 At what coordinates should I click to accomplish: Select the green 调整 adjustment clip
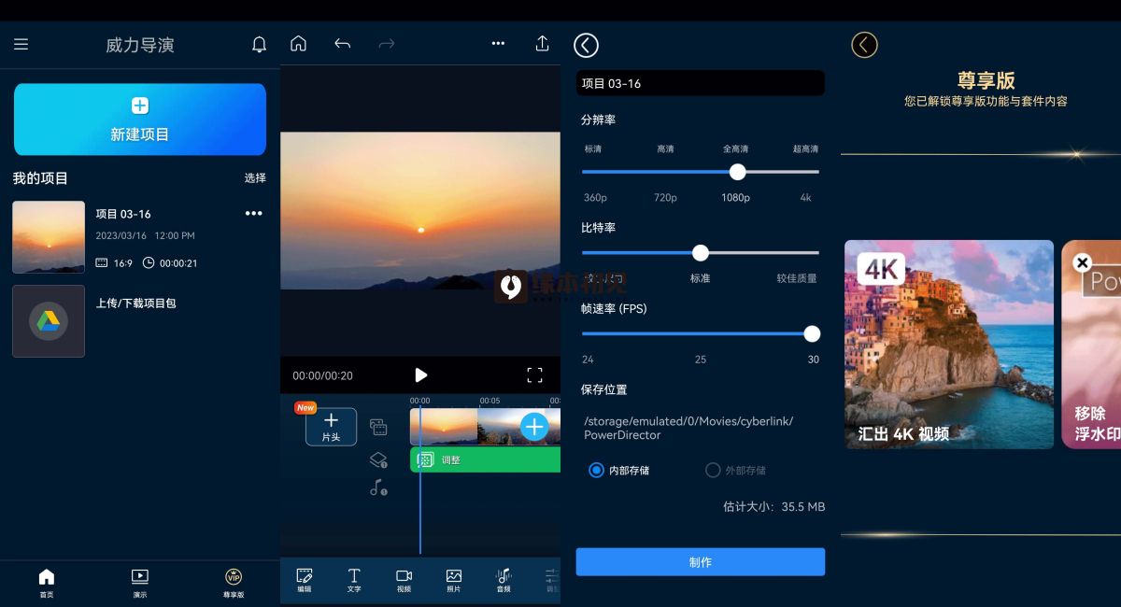click(x=485, y=459)
